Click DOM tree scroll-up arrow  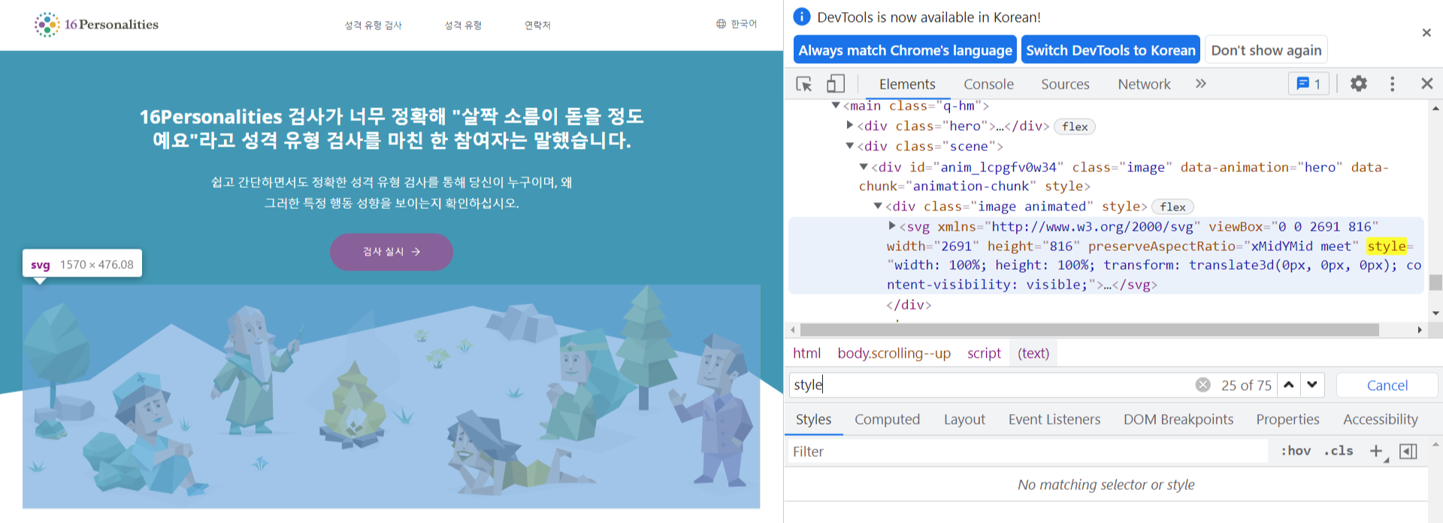pos(1435,108)
